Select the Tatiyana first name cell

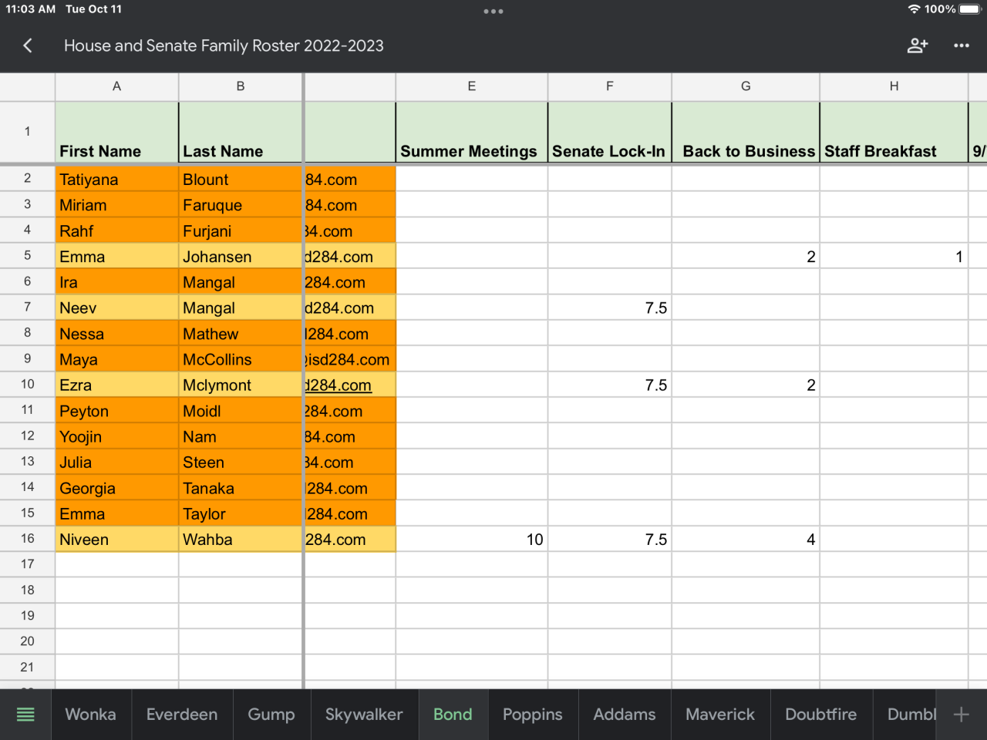point(116,180)
